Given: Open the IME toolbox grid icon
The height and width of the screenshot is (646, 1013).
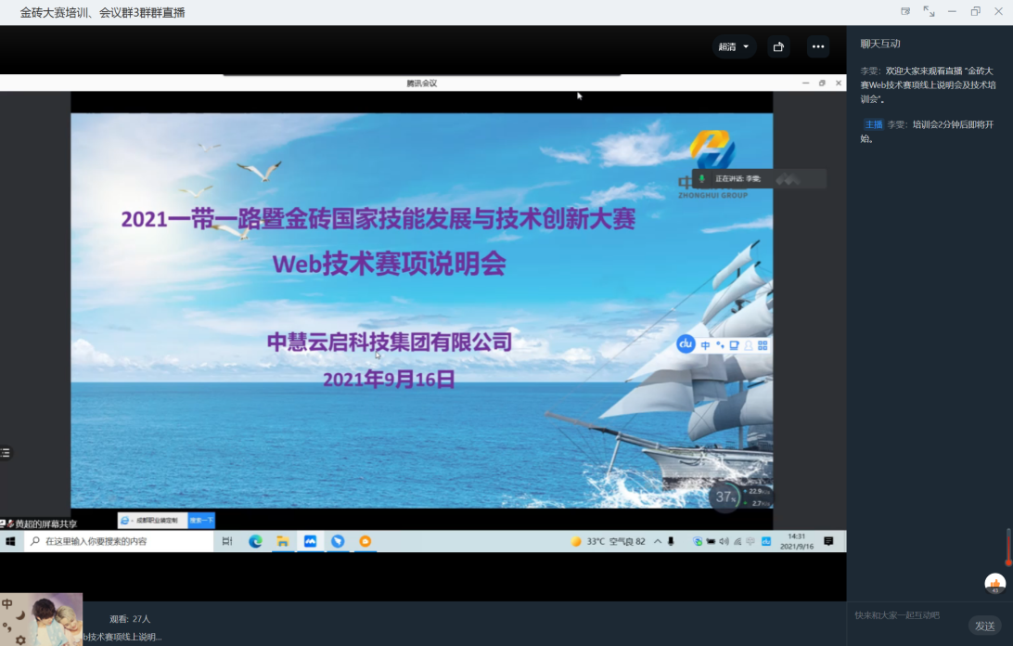Looking at the screenshot, I should click(763, 345).
